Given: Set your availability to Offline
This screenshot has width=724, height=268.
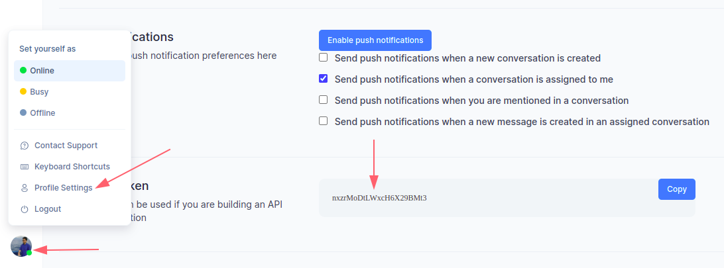Looking at the screenshot, I should (x=69, y=112).
